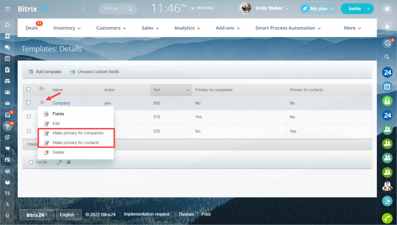The width and height of the screenshot is (397, 225).
Task: Click the pencil icon beside Bitrix 24 logo
Action: (83, 9)
